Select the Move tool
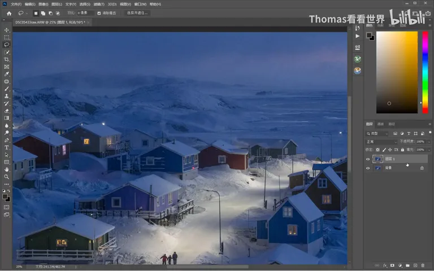This screenshot has height=271, width=434. (x=7, y=30)
